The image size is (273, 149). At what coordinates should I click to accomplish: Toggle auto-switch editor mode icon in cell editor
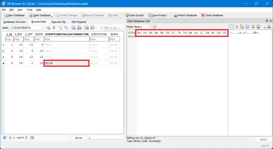[x=231, y=27]
